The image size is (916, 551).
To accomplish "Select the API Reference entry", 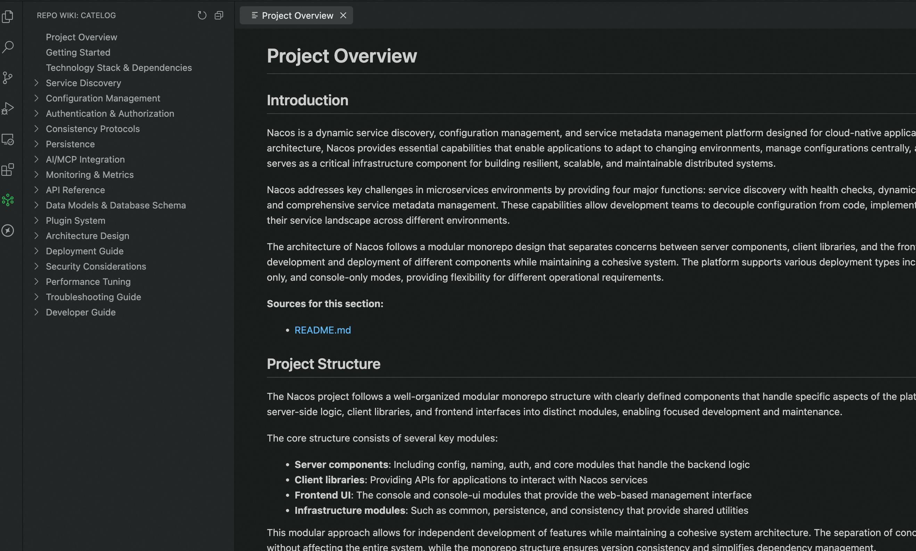I will coord(75,190).
